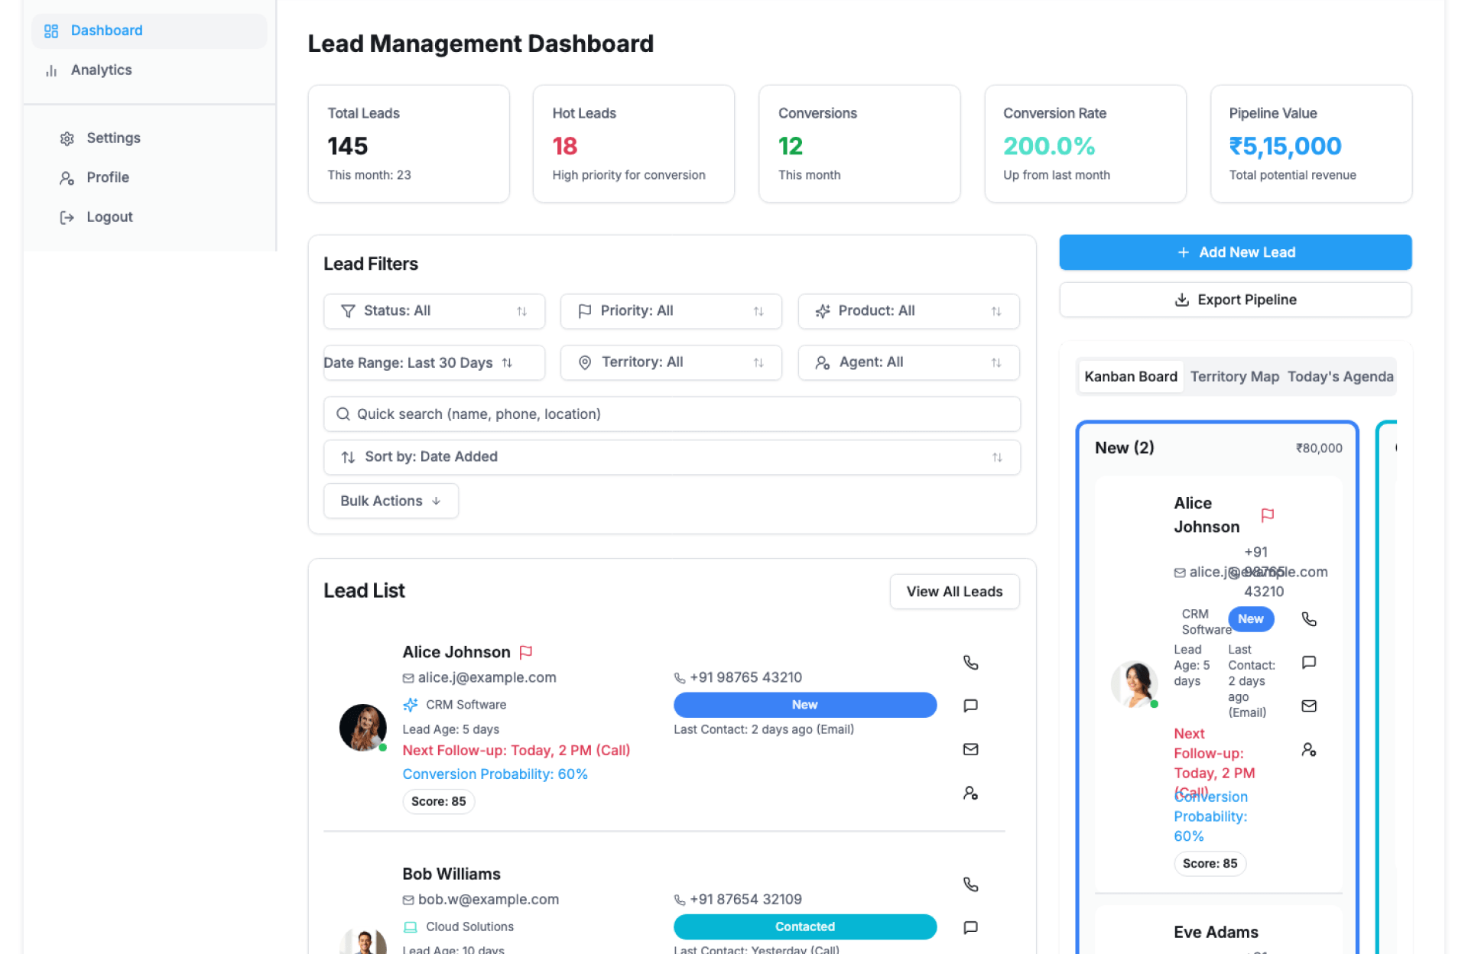The height and width of the screenshot is (954, 1468).
Task: Click envelope icon on Alice's kanban card
Action: coord(1308,706)
